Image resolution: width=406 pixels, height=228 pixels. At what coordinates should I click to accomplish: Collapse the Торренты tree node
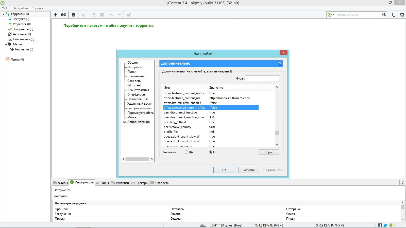(x=3, y=14)
